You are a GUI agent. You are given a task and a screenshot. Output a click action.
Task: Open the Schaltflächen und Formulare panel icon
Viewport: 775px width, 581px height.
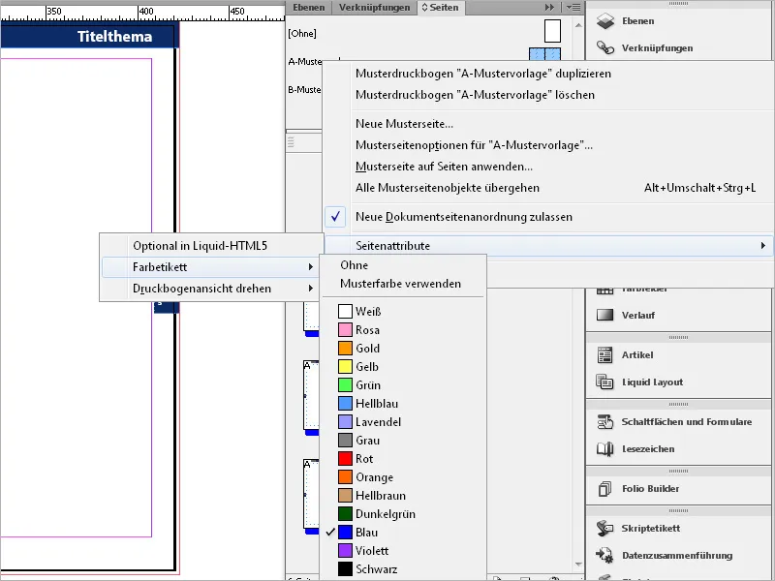tap(604, 422)
